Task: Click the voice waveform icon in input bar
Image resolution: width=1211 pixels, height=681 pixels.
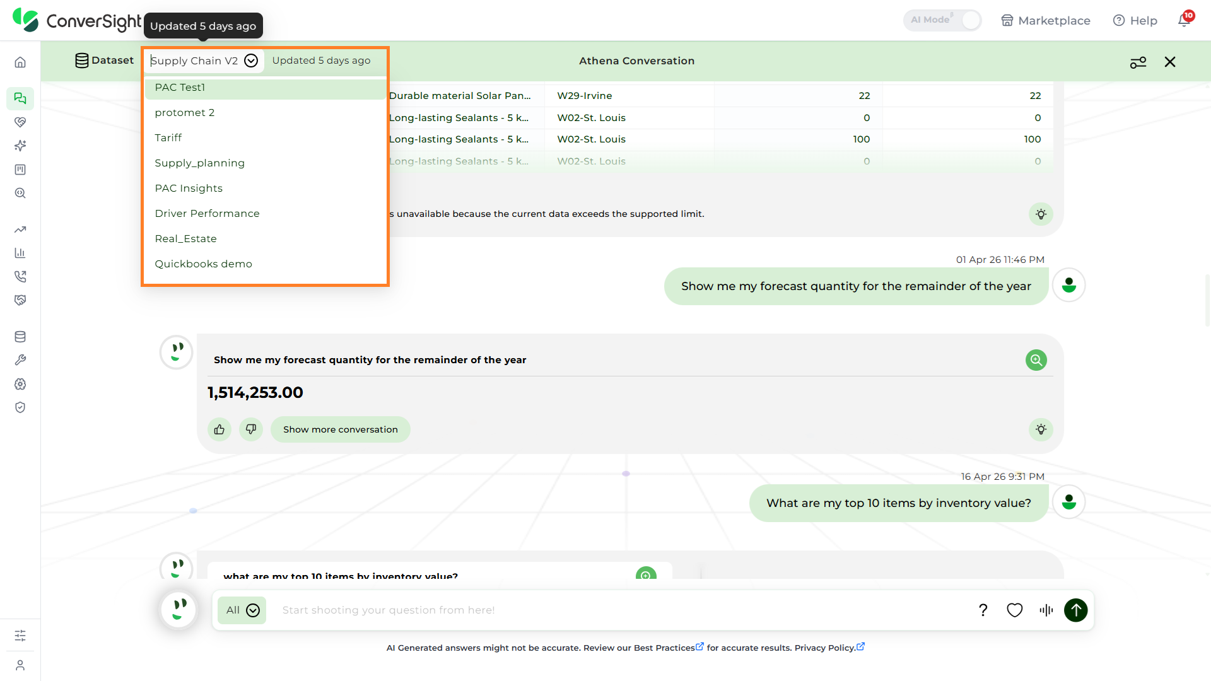Action: coord(1046,610)
